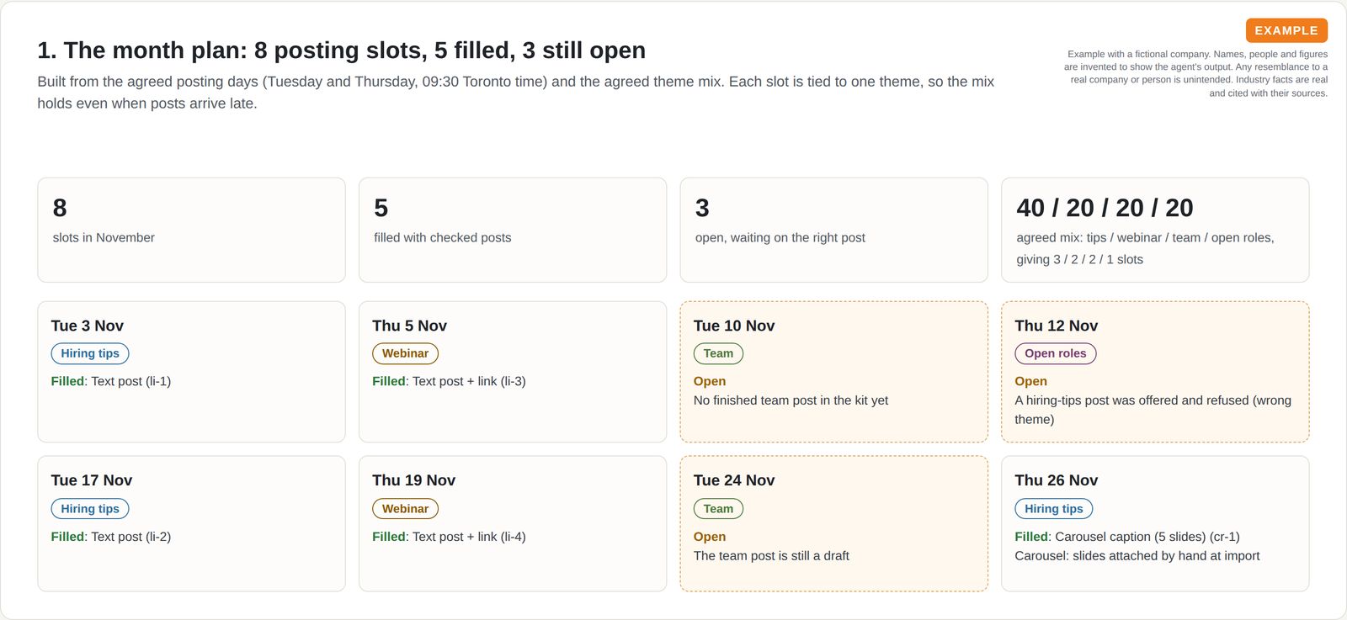Click the Webinar tag on Thu 19 Nov
The image size is (1347, 620).
405,509
